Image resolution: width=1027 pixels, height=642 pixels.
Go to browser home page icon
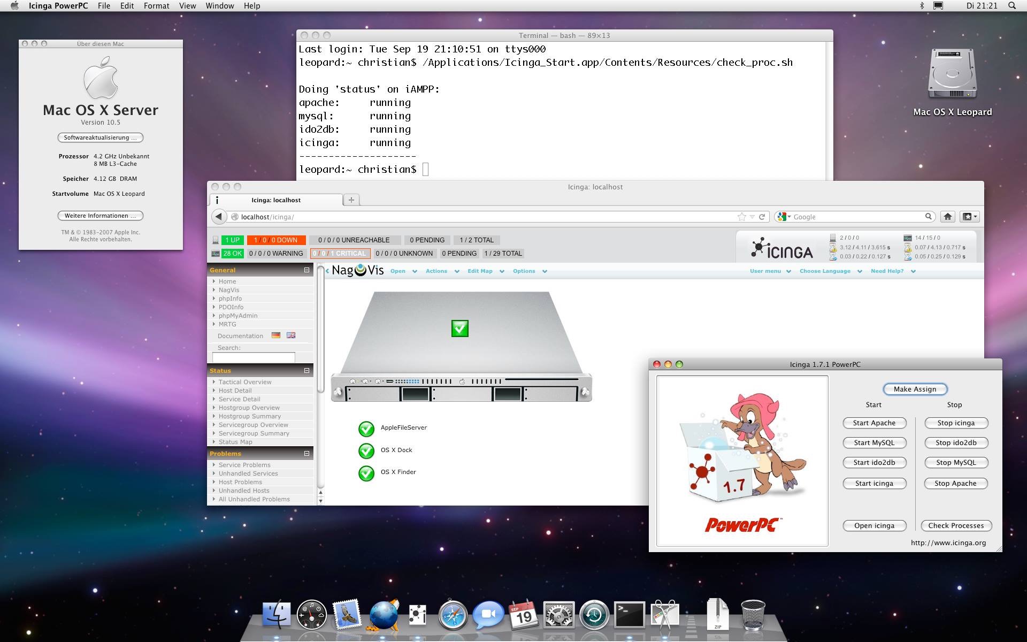coord(948,217)
